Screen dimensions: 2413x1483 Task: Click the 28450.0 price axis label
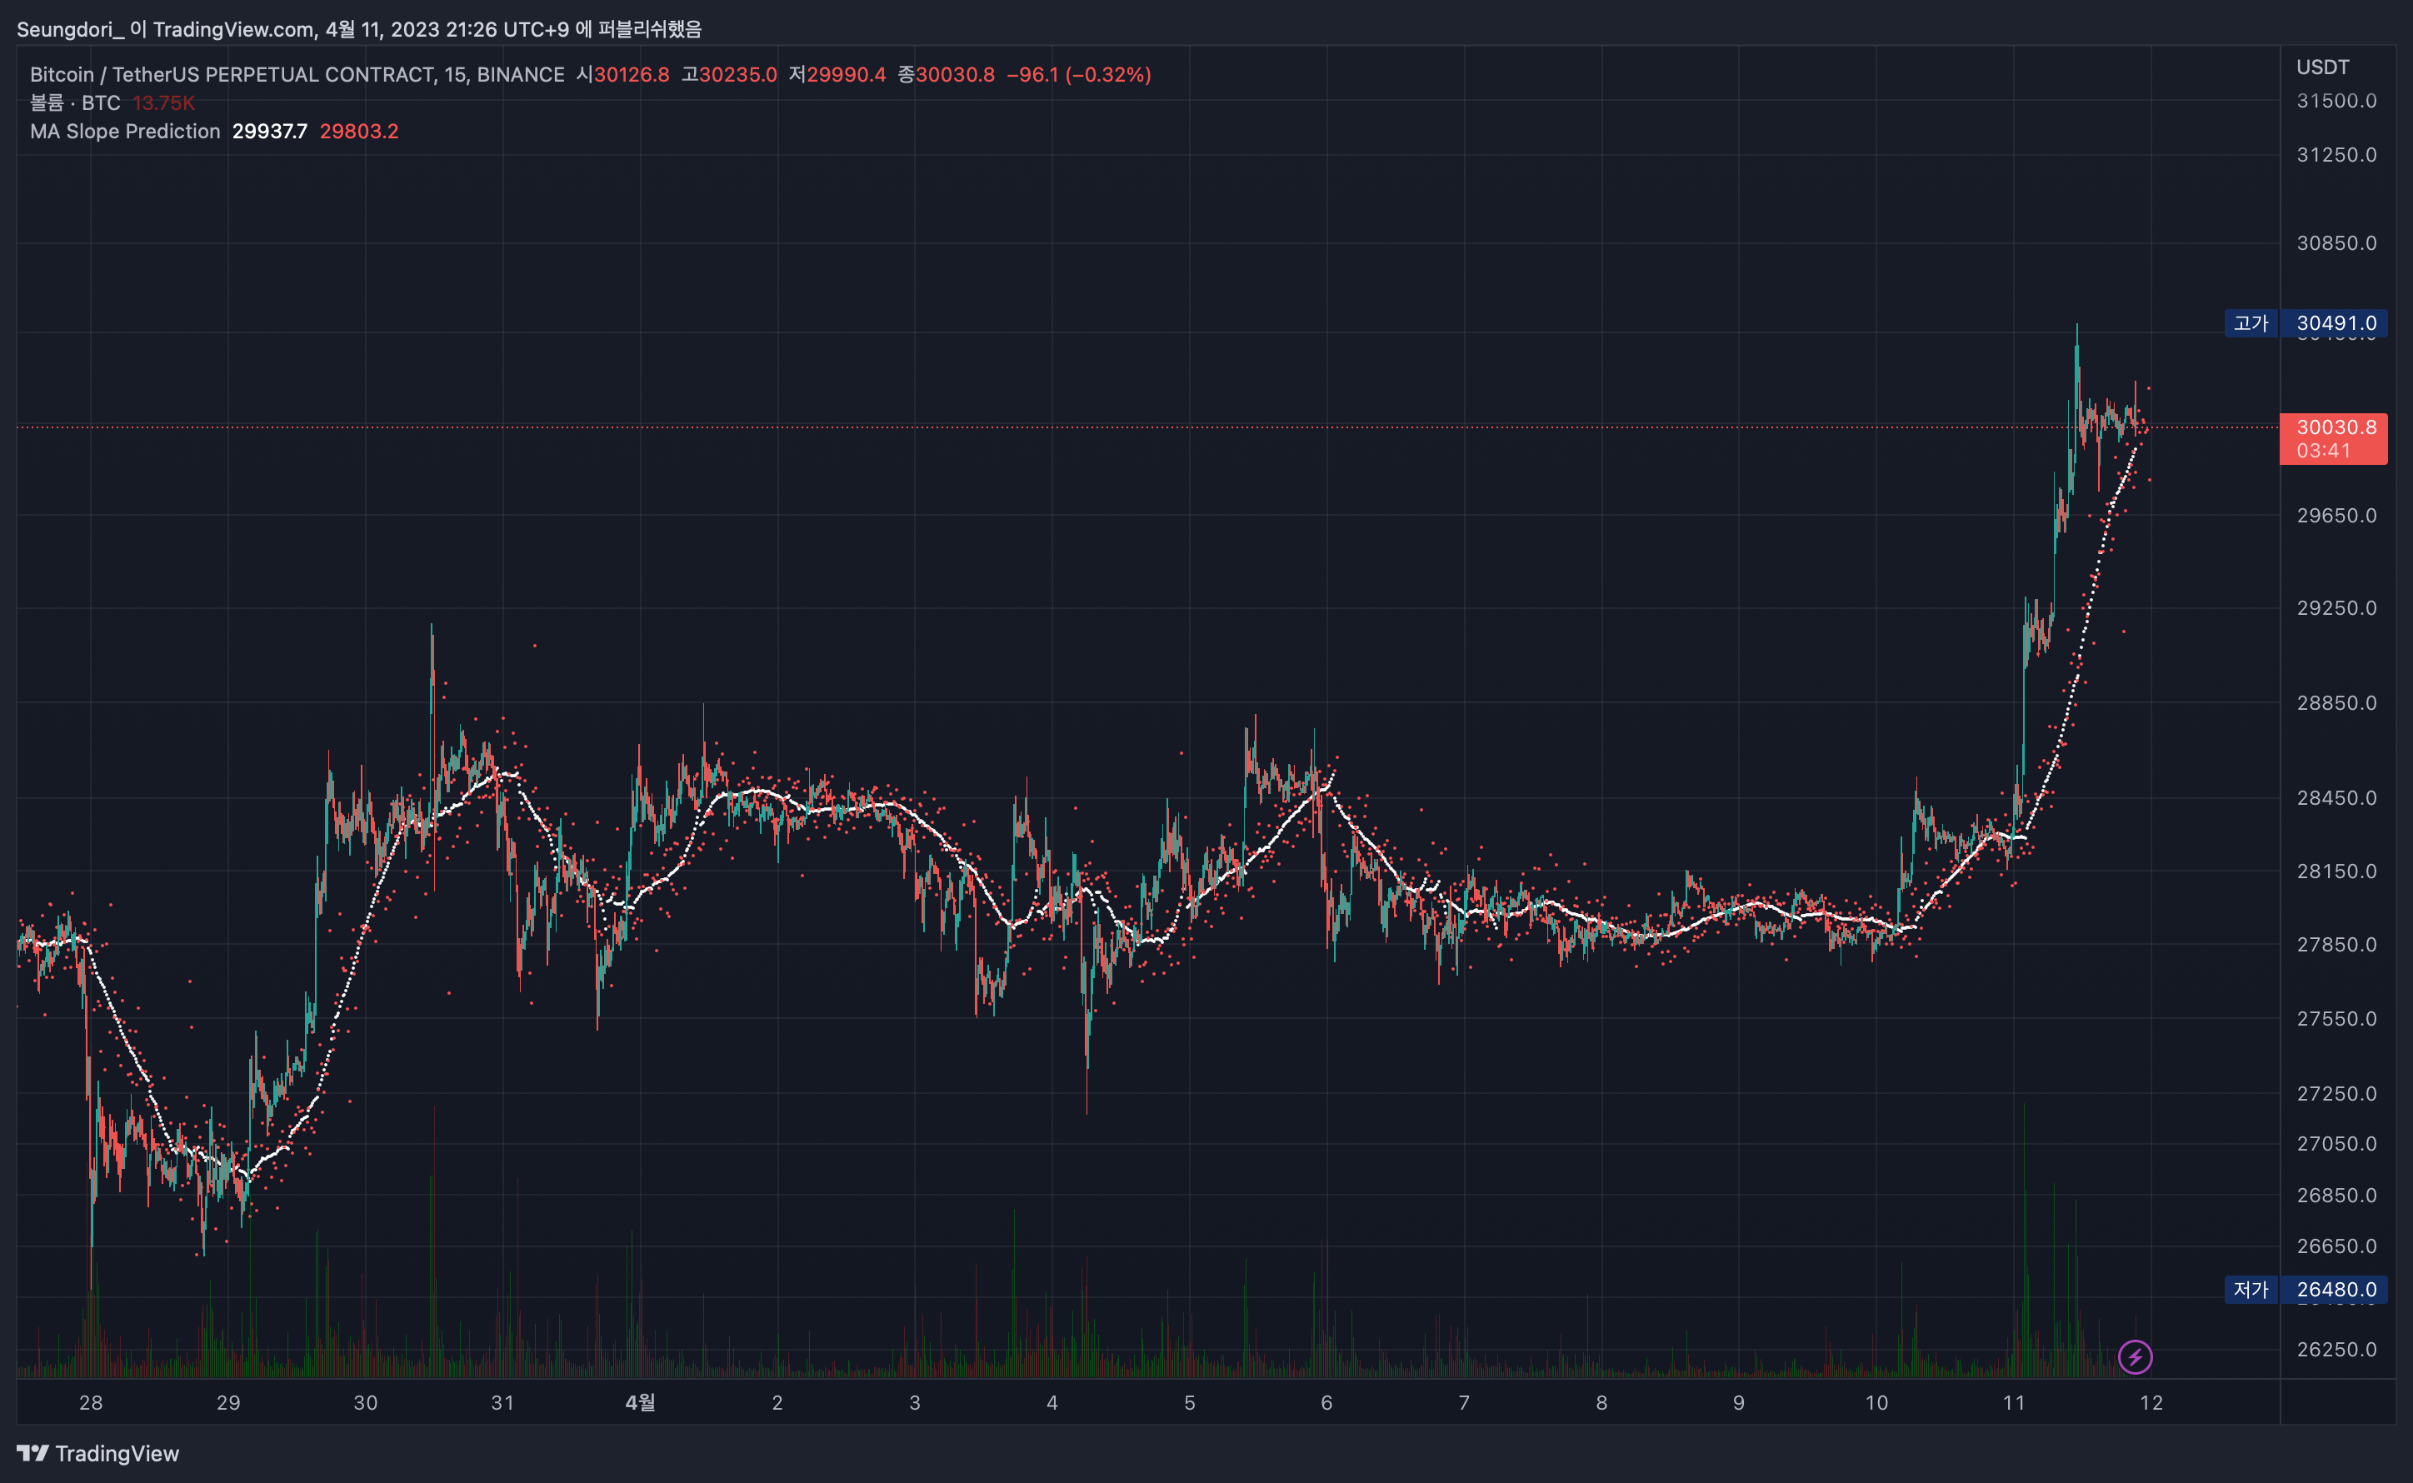[2336, 797]
